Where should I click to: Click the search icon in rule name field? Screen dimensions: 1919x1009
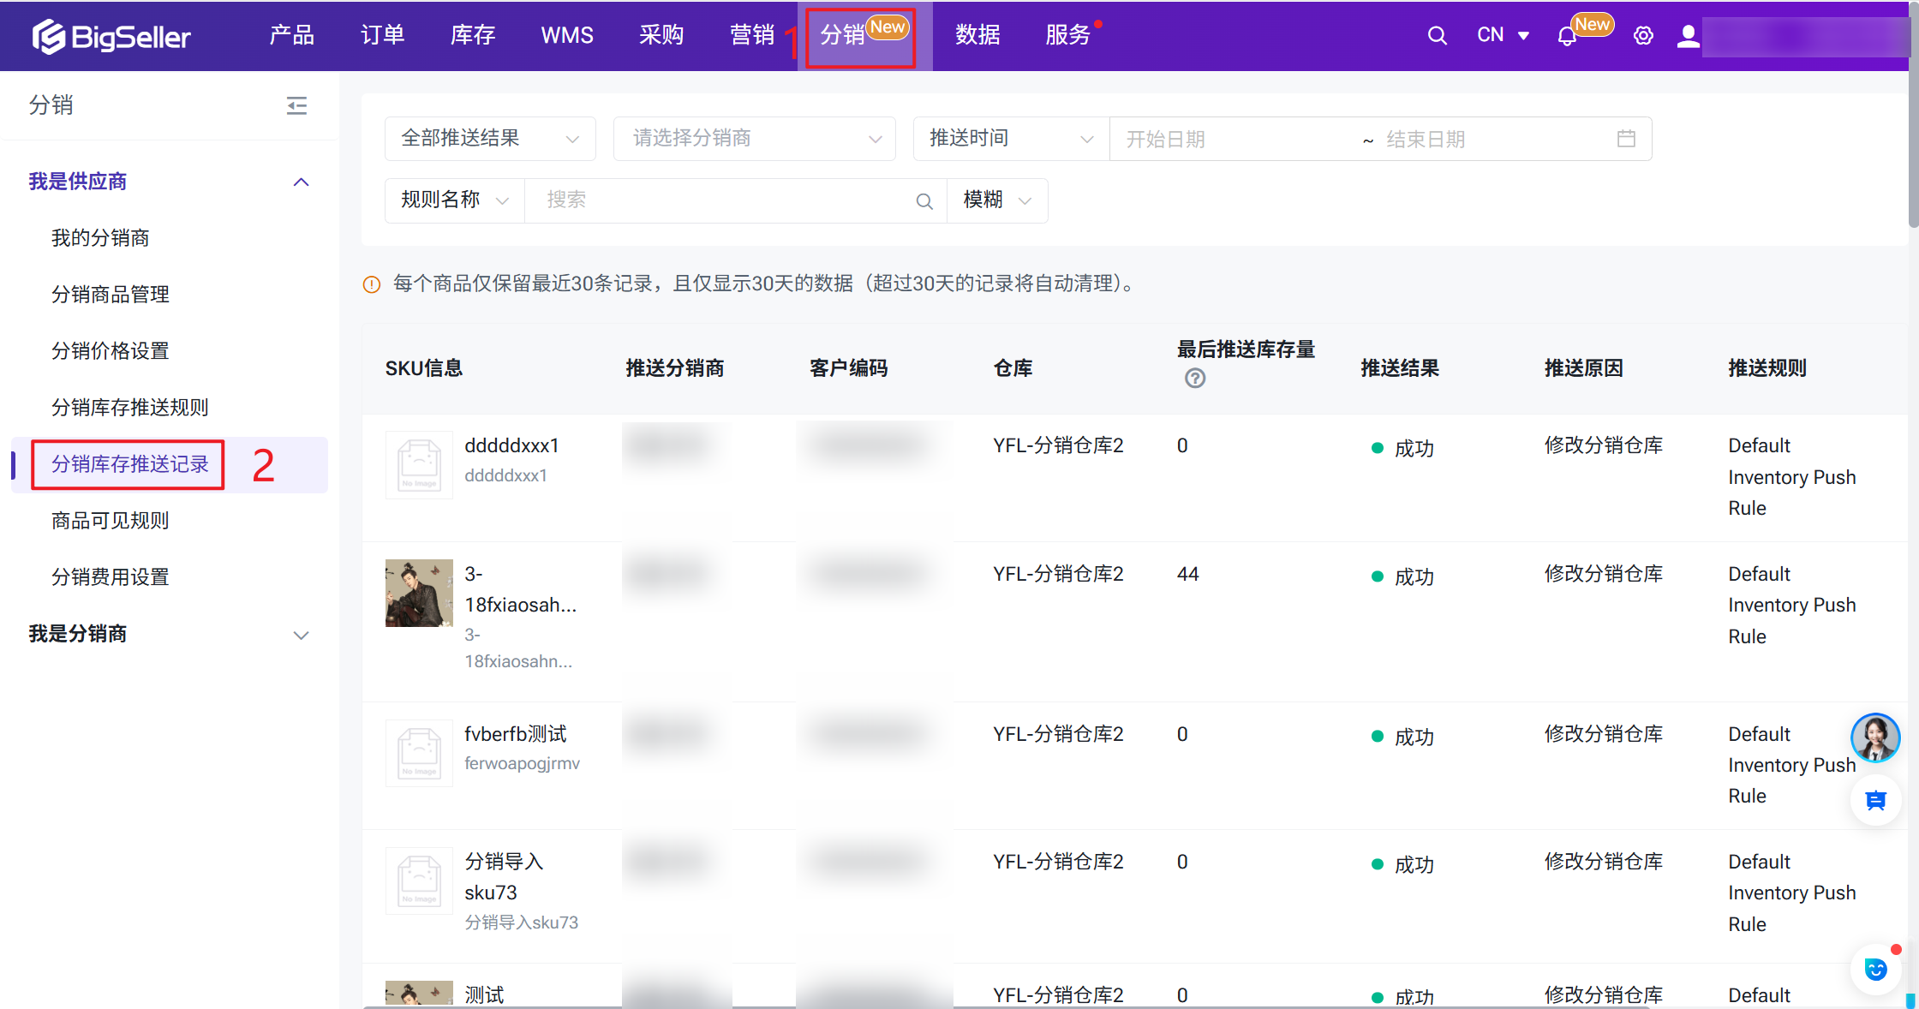pyautogui.click(x=924, y=201)
